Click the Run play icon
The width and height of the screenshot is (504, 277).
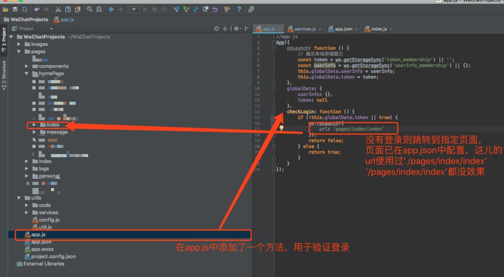coord(145,10)
